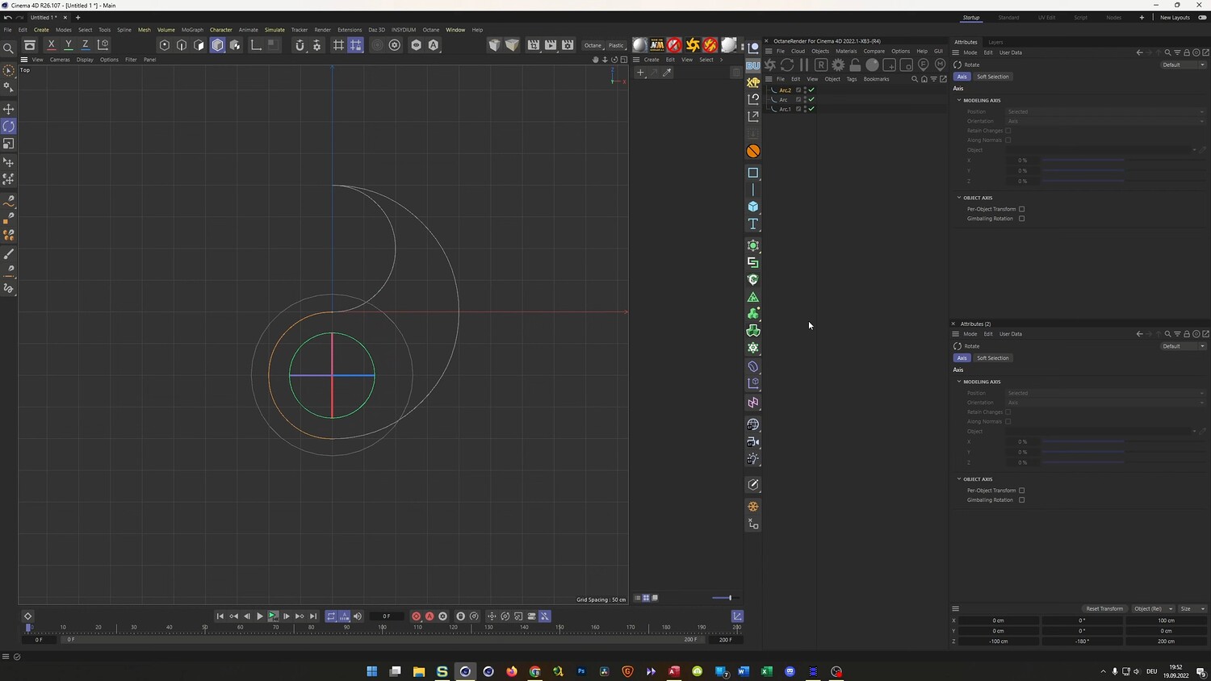Open the Simulate menu
1211x681 pixels.
(274, 30)
